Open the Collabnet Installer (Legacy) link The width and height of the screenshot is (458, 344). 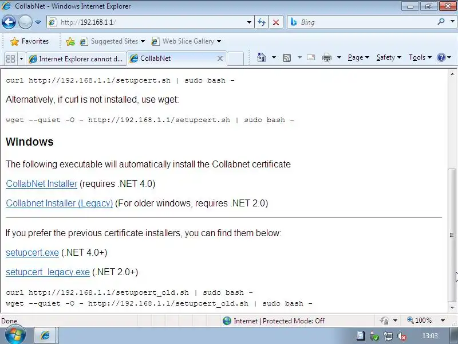pyautogui.click(x=60, y=204)
